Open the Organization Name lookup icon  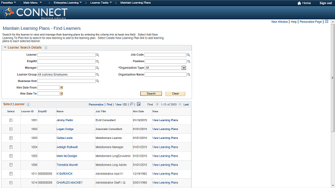189,75
